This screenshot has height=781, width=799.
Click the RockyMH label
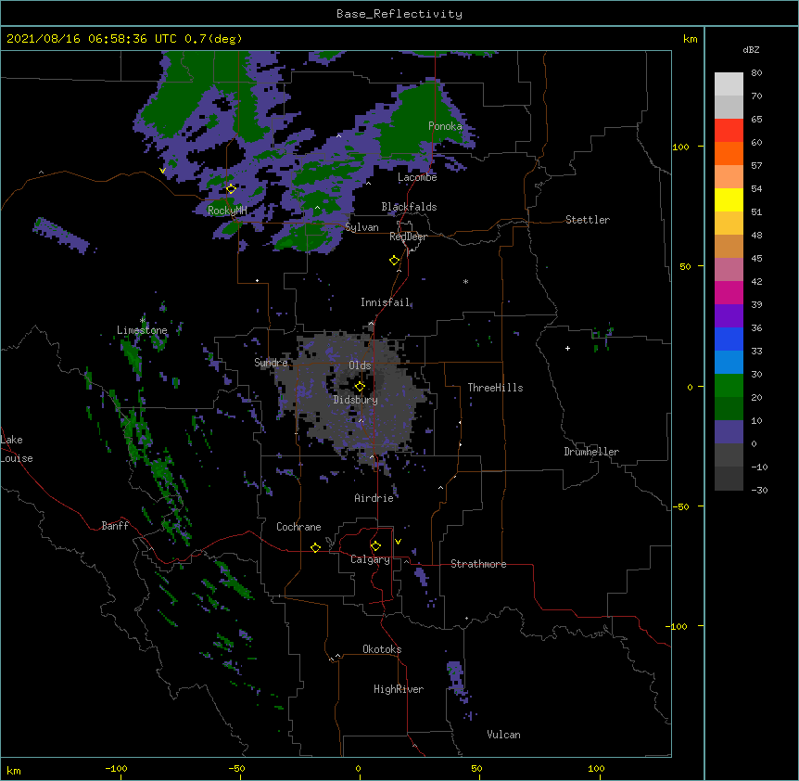click(x=227, y=211)
